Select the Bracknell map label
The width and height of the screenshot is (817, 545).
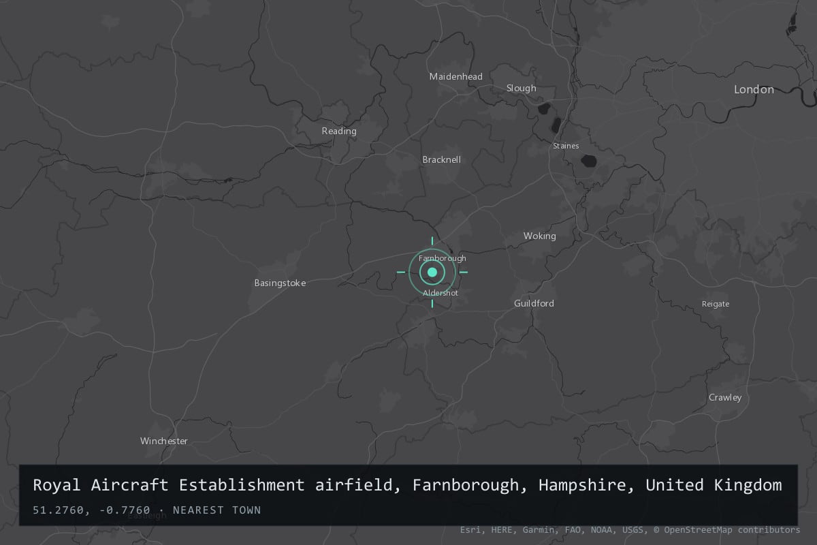tap(441, 159)
